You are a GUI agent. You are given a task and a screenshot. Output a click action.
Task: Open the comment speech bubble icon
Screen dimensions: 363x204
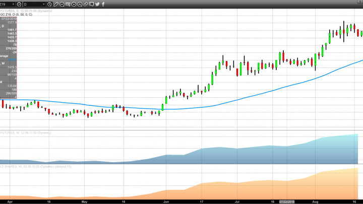(x=91, y=4)
